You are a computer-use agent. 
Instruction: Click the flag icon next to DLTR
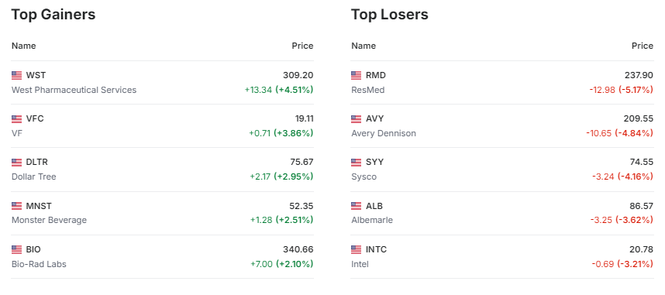coord(16,163)
